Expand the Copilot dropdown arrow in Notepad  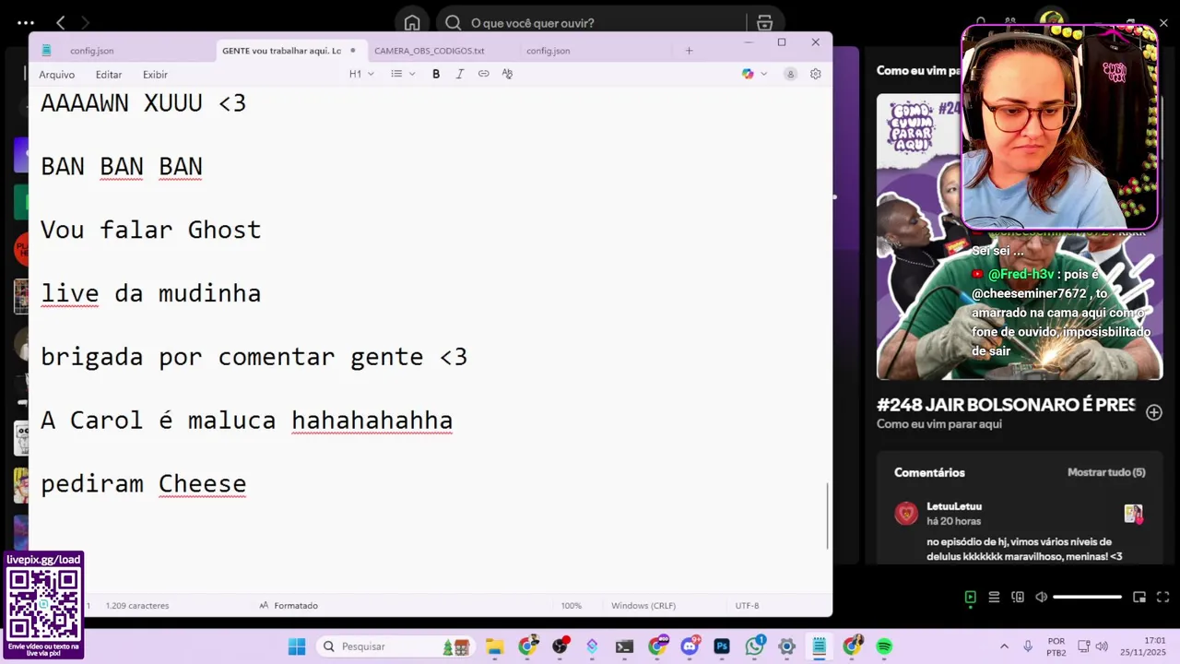763,74
